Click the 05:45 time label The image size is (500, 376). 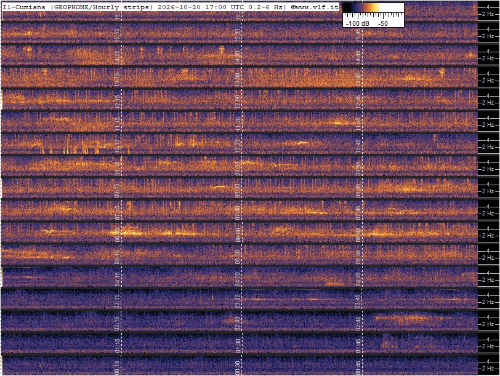pyautogui.click(x=358, y=257)
